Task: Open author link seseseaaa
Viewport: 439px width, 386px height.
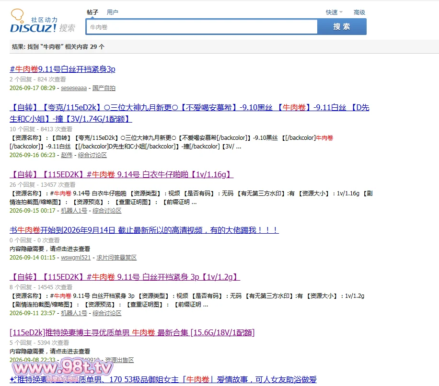Action: (74, 88)
